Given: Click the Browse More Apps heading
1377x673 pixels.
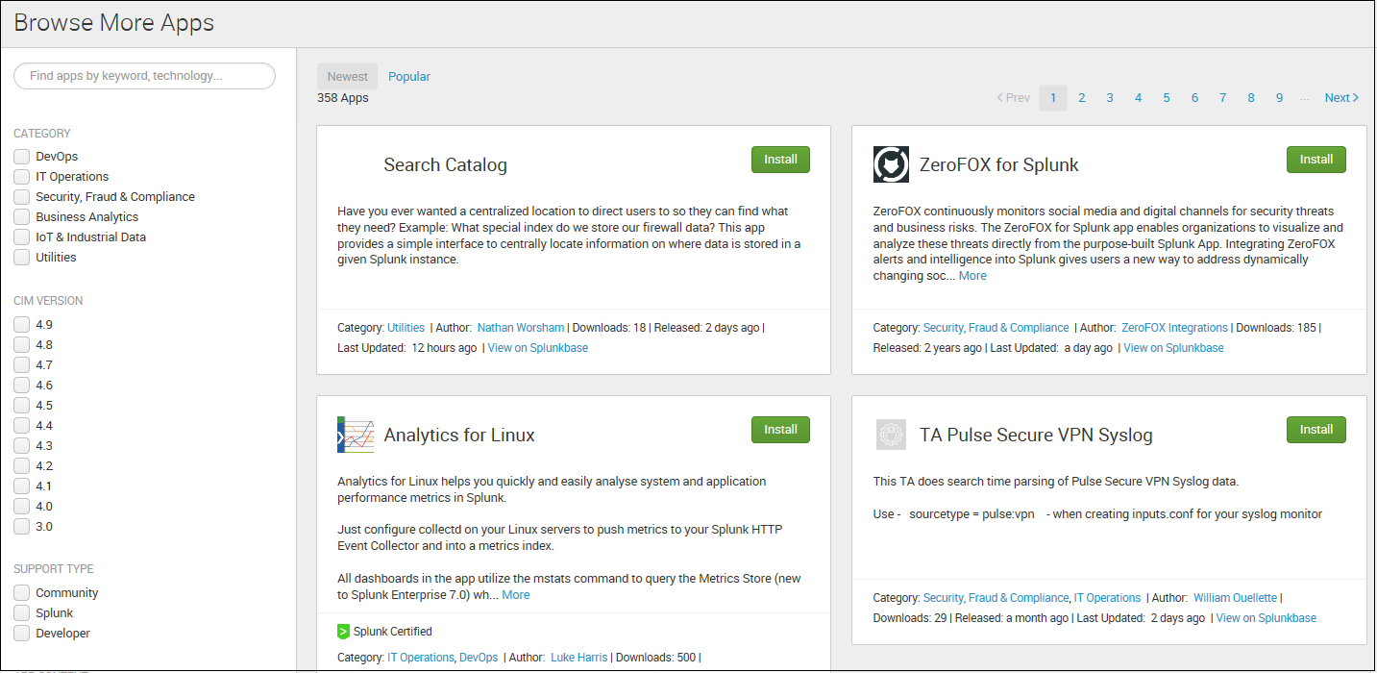Looking at the screenshot, I should [x=114, y=23].
